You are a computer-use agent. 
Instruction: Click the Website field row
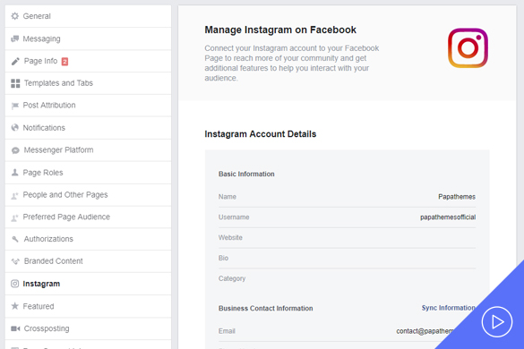pos(347,238)
